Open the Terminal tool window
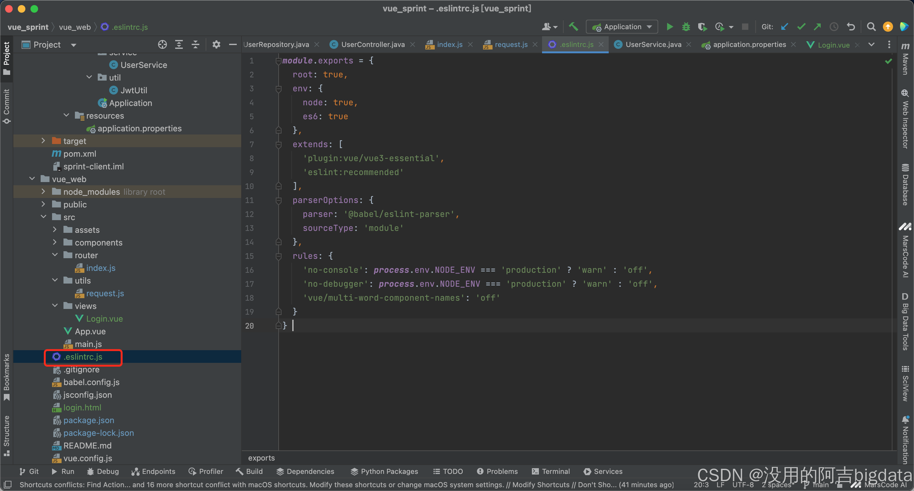Image resolution: width=914 pixels, height=491 pixels. coord(551,471)
